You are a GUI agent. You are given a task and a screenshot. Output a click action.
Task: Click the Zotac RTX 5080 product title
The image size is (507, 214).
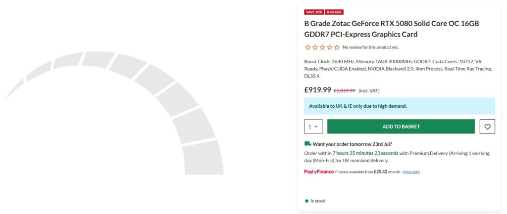392,29
